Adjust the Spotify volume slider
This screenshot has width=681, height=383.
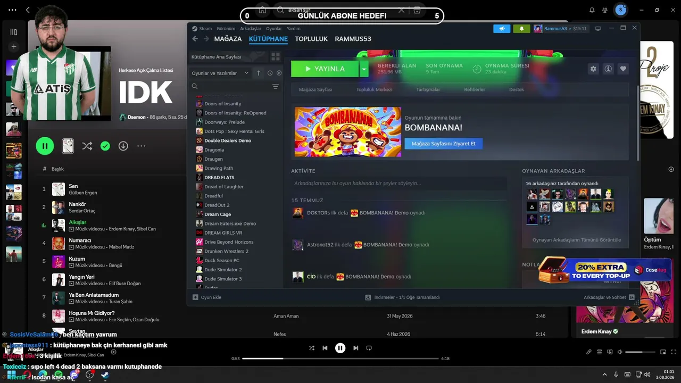(x=641, y=352)
